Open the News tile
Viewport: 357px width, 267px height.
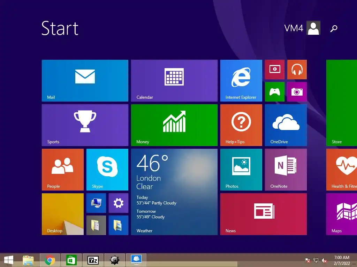264,214
